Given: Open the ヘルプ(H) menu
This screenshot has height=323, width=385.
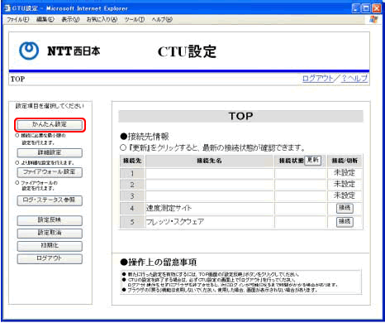Looking at the screenshot, I should pyautogui.click(x=162, y=20).
